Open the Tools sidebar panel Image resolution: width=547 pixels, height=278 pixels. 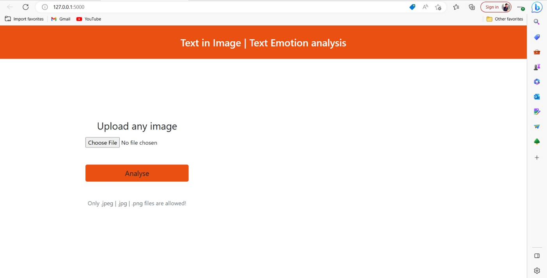pyautogui.click(x=536, y=51)
